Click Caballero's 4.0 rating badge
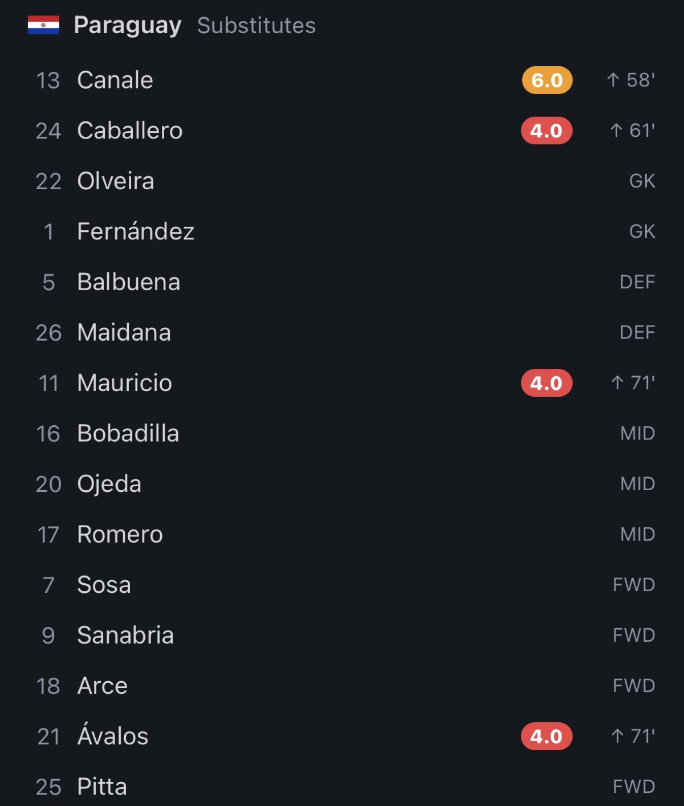684x806 pixels. coord(547,131)
